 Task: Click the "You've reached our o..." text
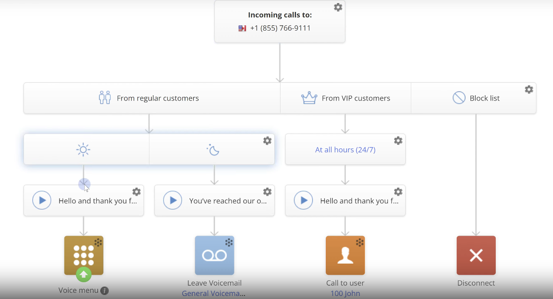pos(228,201)
